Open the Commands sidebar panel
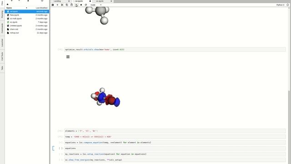Screen dimensions: 291x164 2,28
